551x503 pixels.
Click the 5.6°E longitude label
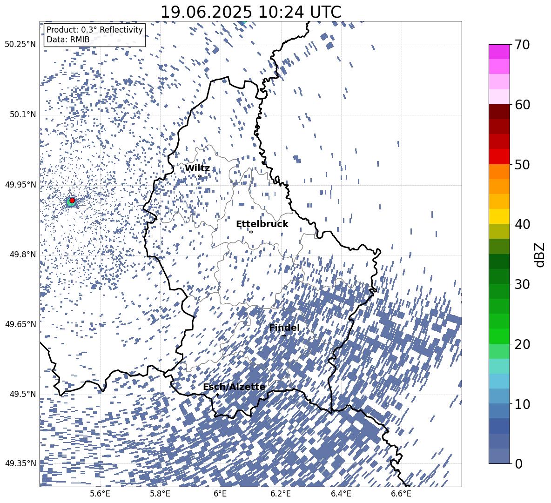pos(100,494)
